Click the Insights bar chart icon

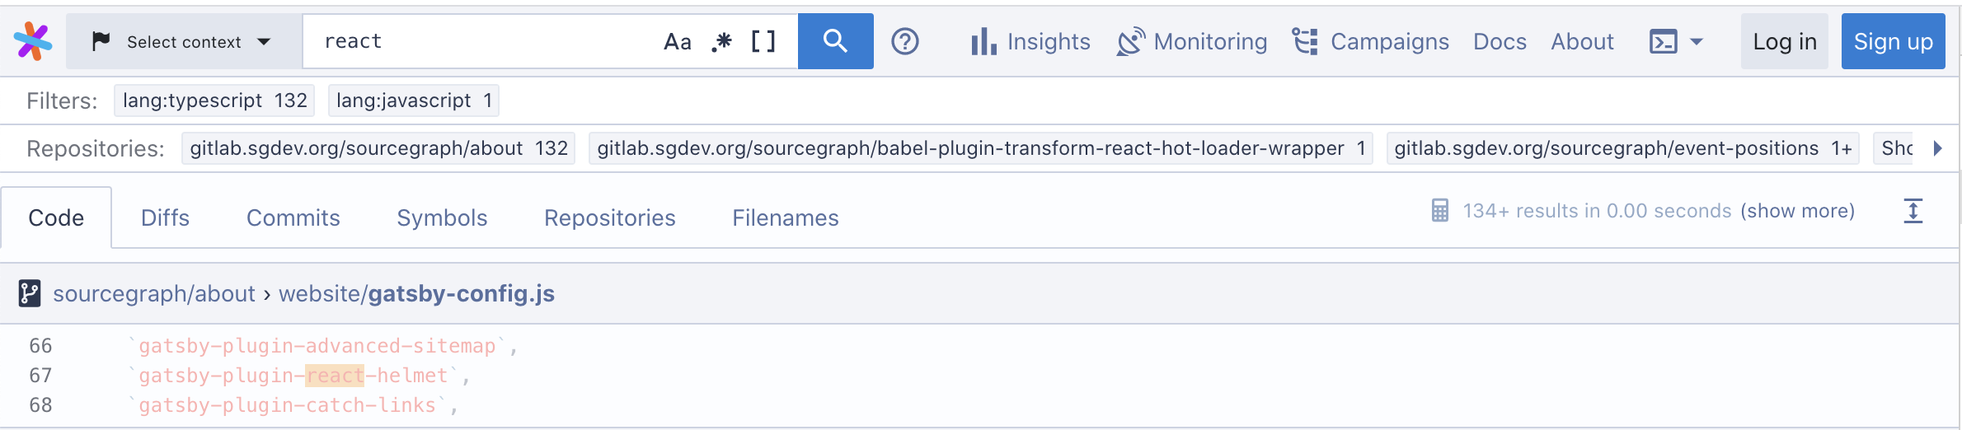(983, 41)
